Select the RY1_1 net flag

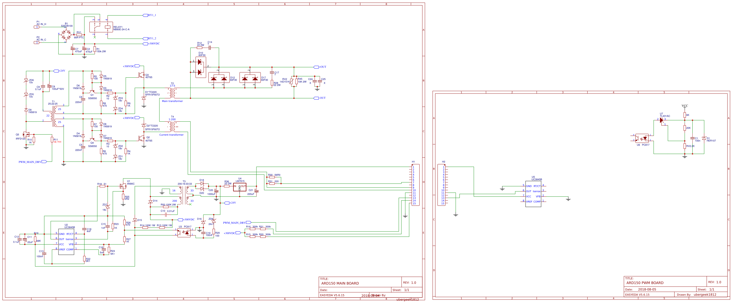click(x=149, y=15)
